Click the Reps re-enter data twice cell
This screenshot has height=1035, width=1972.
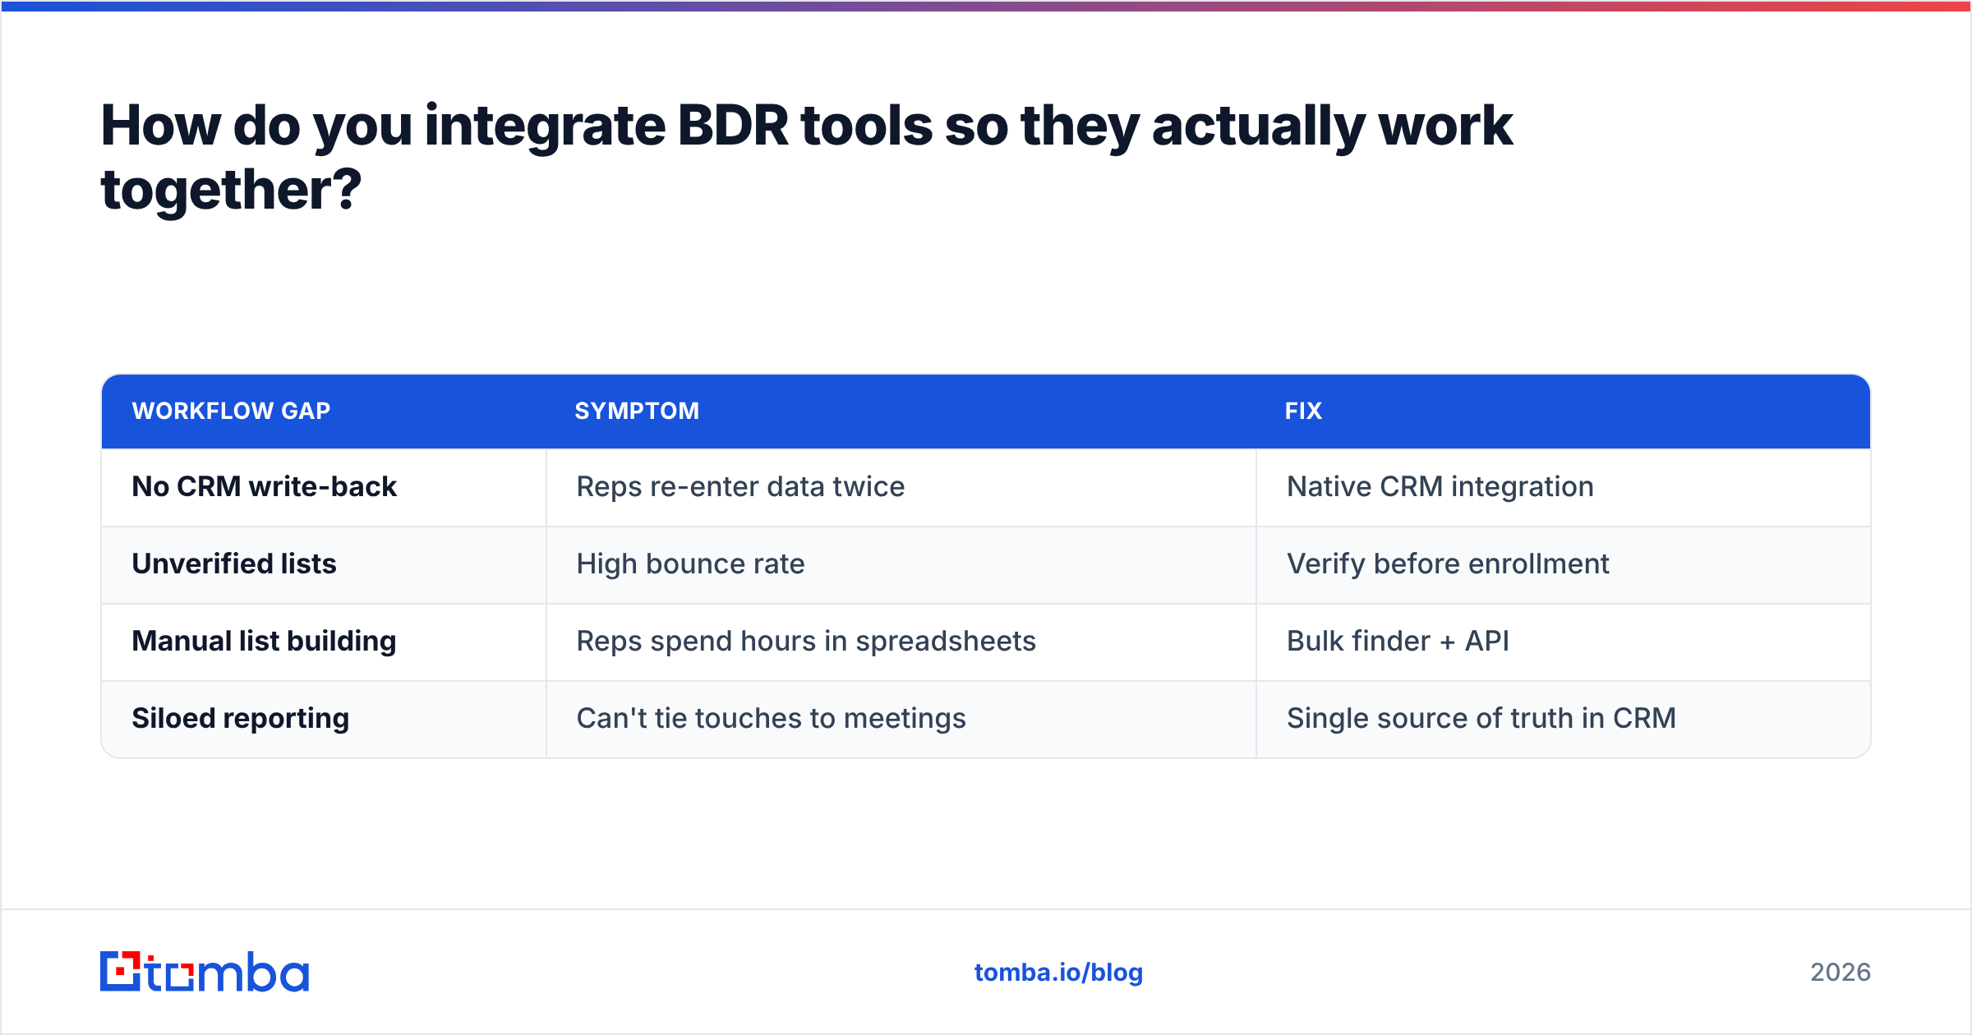[901, 487]
